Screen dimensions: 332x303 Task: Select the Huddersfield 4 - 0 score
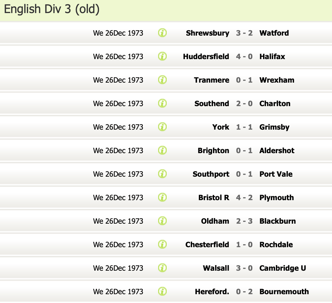[x=244, y=56]
